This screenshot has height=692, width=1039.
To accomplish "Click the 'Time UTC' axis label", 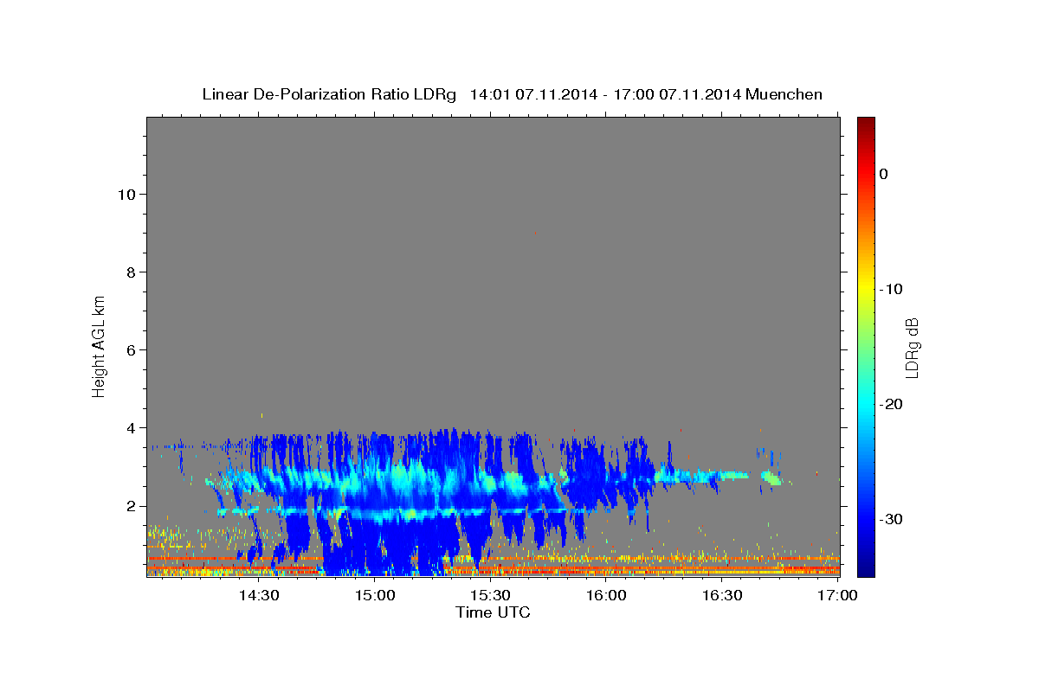I will coord(493,612).
